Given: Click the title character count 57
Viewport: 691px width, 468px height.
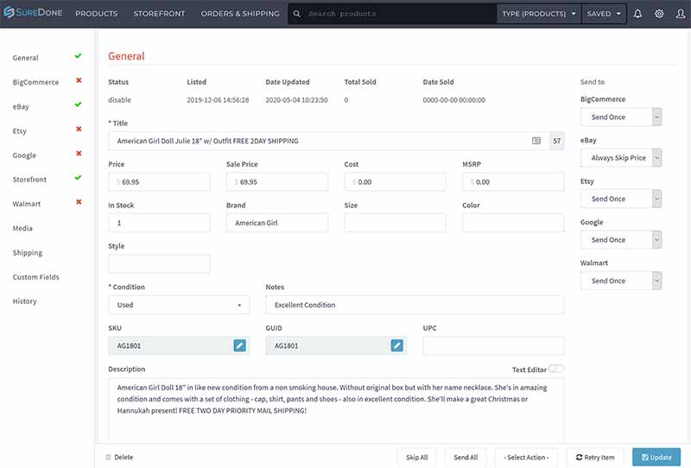Looking at the screenshot, I should [x=557, y=141].
